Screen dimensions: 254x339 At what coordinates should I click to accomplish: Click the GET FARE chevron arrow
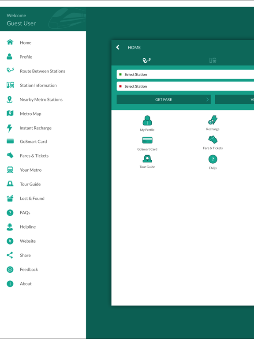[207, 99]
